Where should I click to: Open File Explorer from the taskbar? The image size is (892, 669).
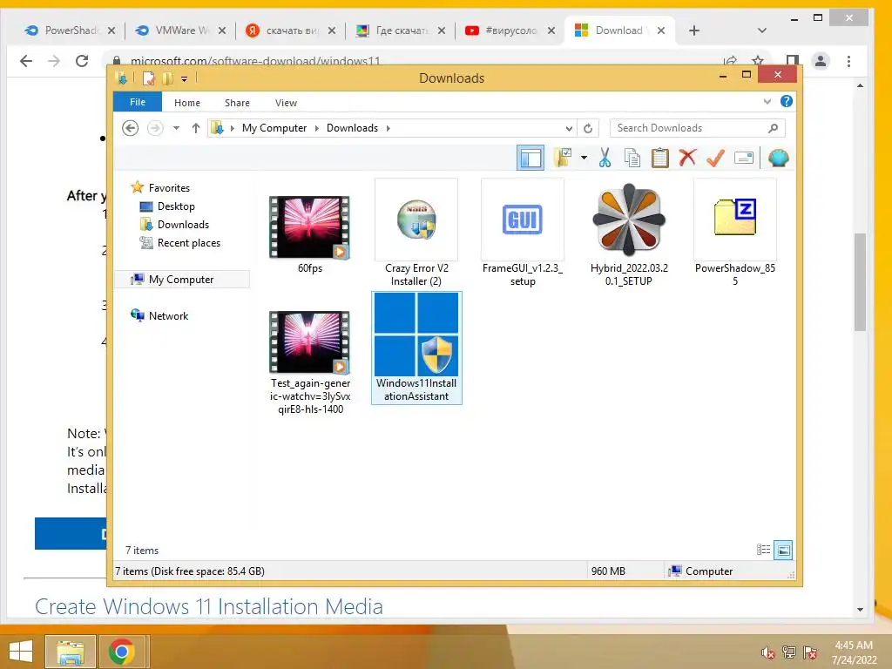point(70,652)
